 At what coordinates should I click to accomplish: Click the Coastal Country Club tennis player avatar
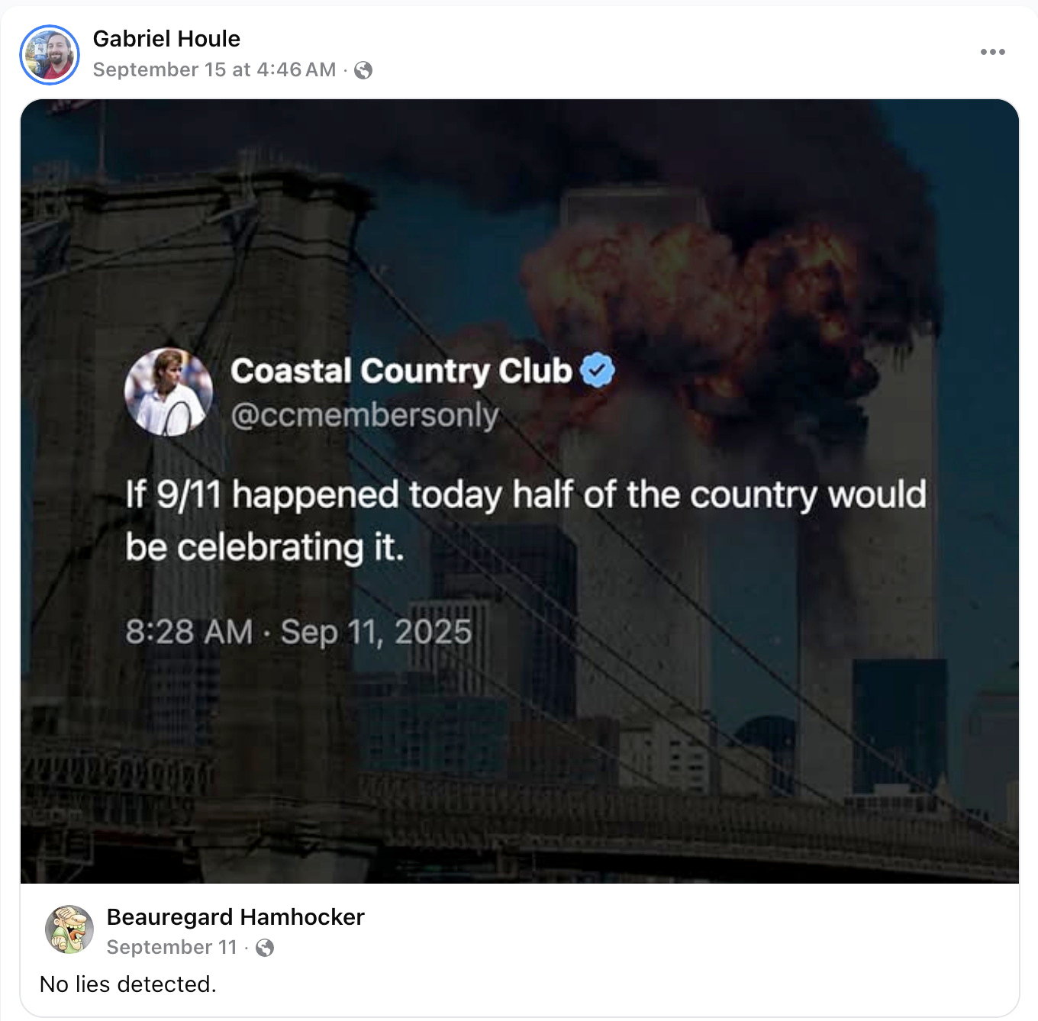pos(169,392)
